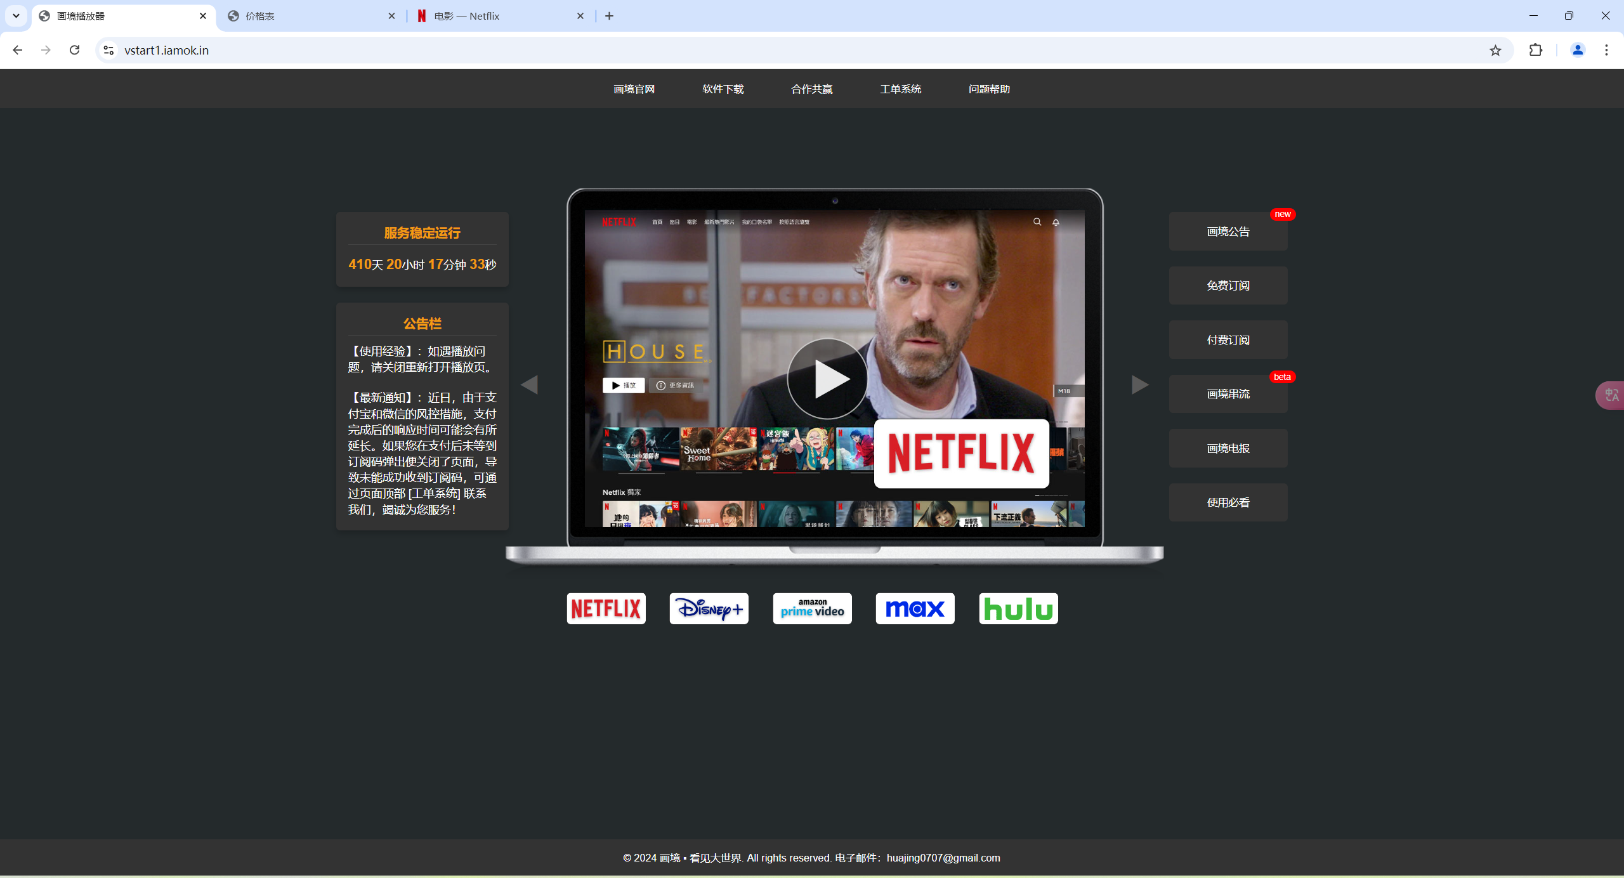Screen dimensions: 1624x878
Task: Select the Disney+ streaming logo
Action: click(709, 608)
